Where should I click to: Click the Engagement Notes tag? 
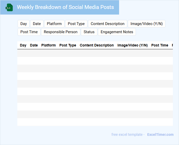point(117,32)
